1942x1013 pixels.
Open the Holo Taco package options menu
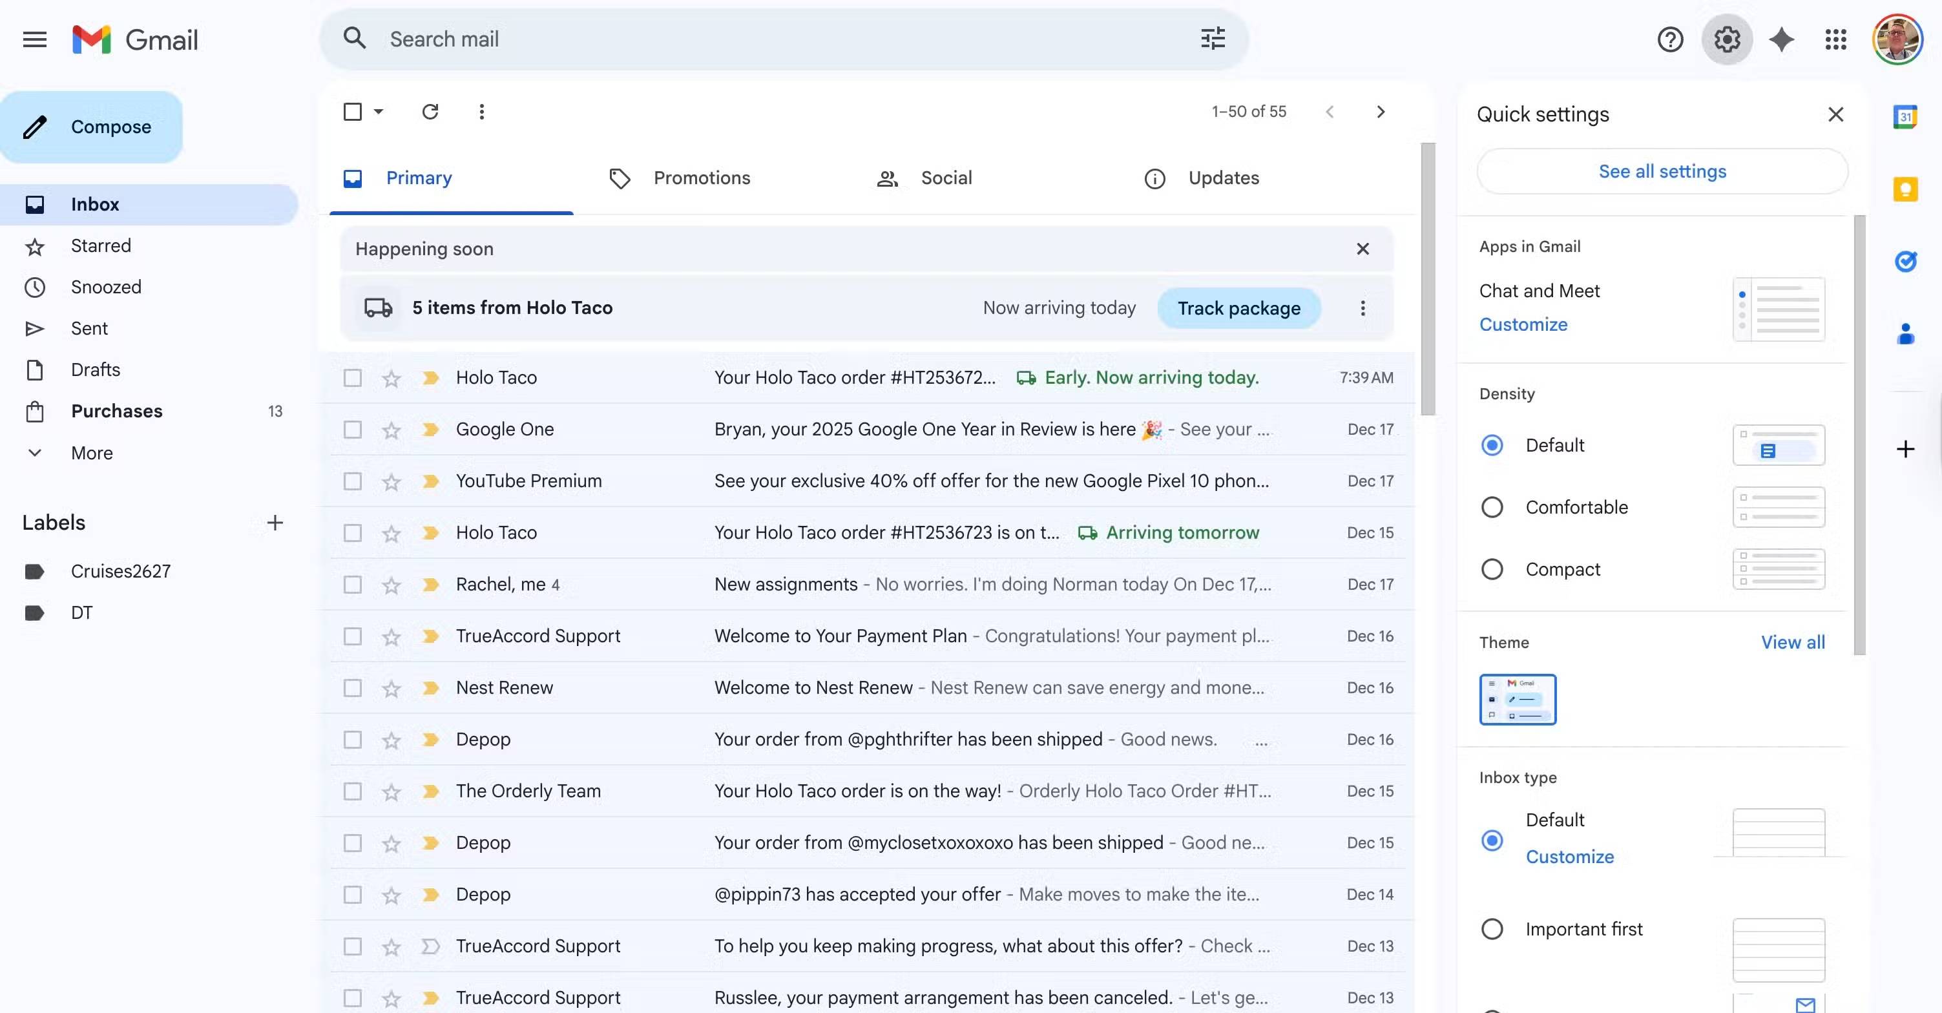[x=1363, y=308]
